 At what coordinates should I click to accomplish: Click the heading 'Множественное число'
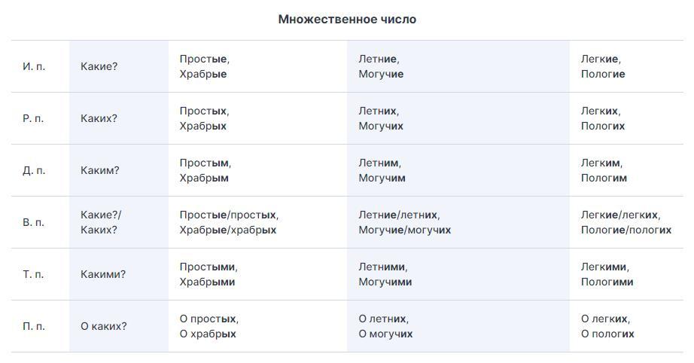pos(347,19)
